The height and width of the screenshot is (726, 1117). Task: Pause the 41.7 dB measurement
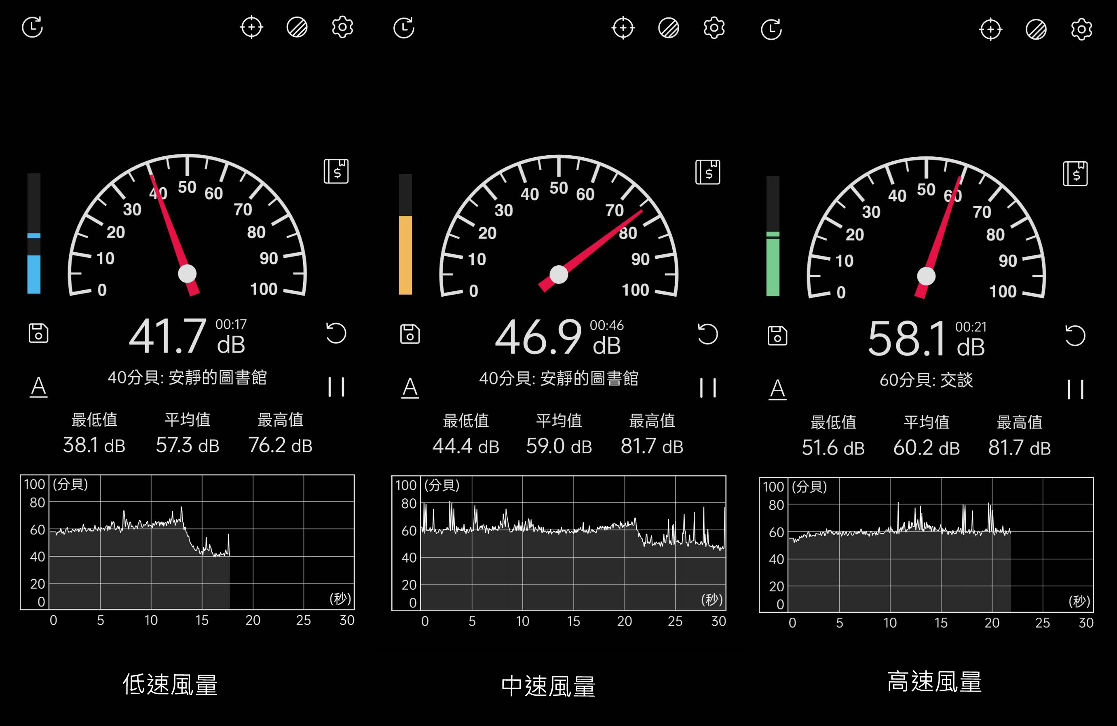click(336, 387)
